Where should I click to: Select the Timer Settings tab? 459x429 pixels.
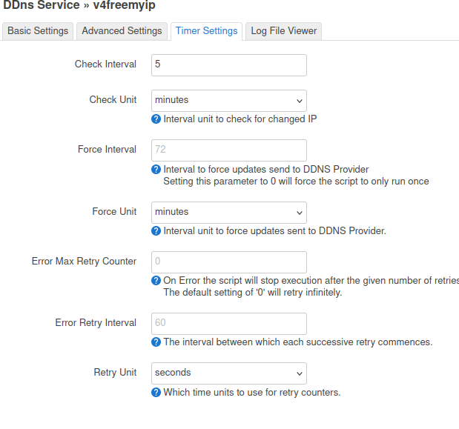pyautogui.click(x=206, y=31)
